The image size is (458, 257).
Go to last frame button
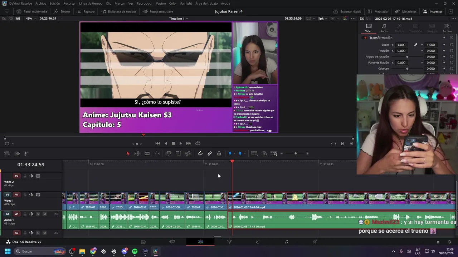(x=189, y=143)
